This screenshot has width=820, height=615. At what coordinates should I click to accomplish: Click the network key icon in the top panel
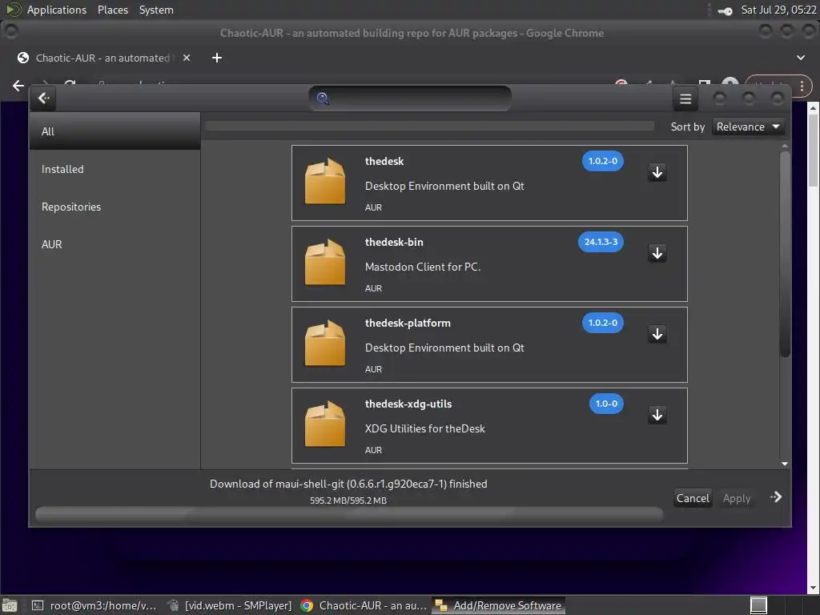725,11
